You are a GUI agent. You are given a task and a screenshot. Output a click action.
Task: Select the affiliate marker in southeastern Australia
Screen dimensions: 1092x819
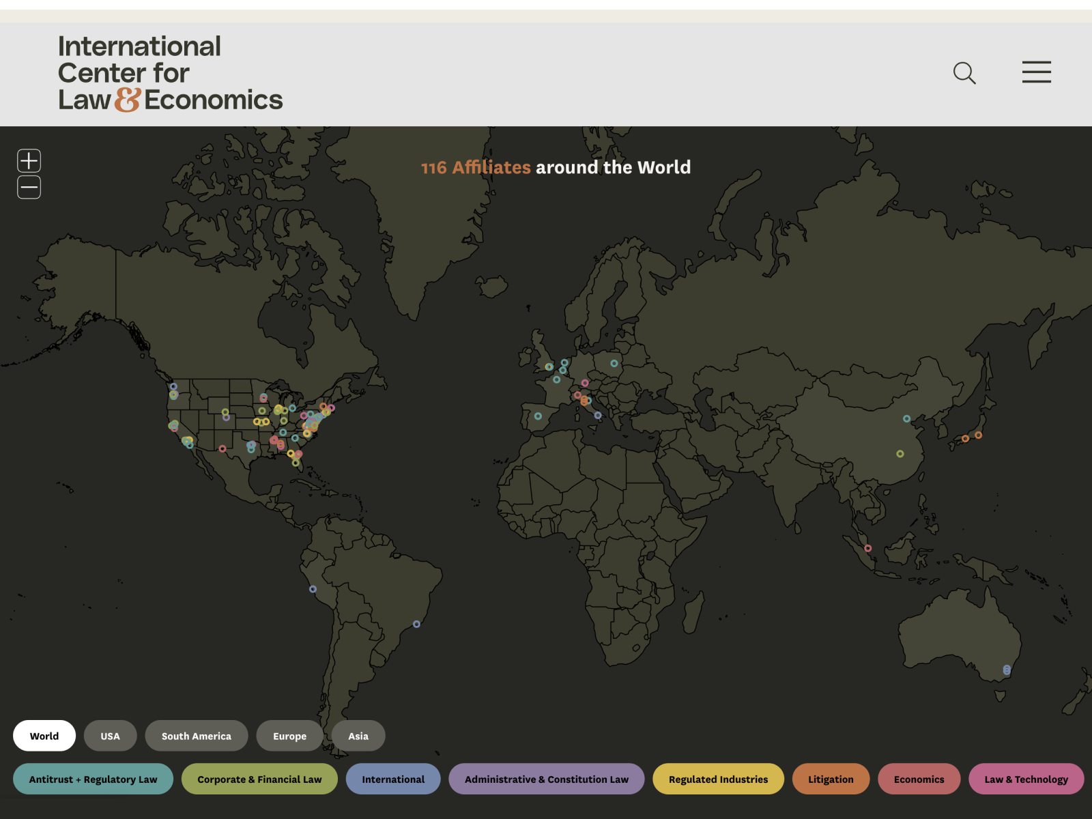(x=1007, y=670)
